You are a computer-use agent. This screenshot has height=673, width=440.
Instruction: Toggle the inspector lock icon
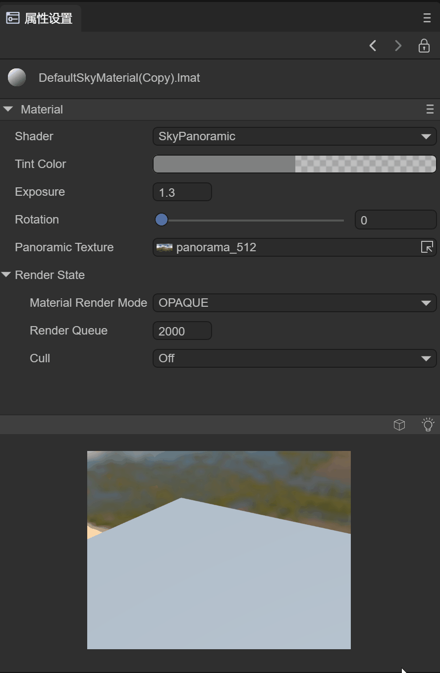coord(424,46)
